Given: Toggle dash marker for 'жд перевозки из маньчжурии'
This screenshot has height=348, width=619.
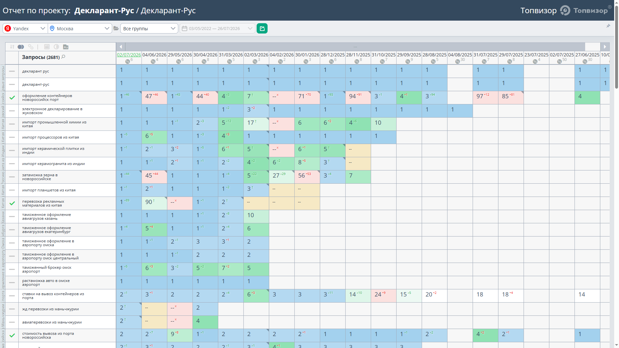Looking at the screenshot, I should 12,309.
